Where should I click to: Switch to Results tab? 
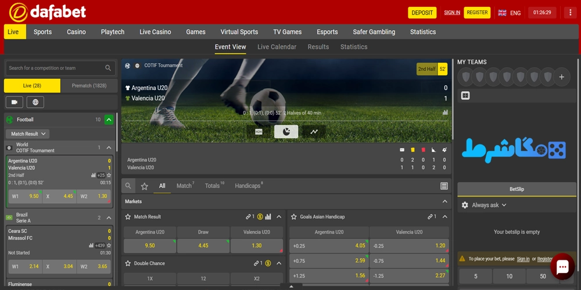[x=318, y=47]
